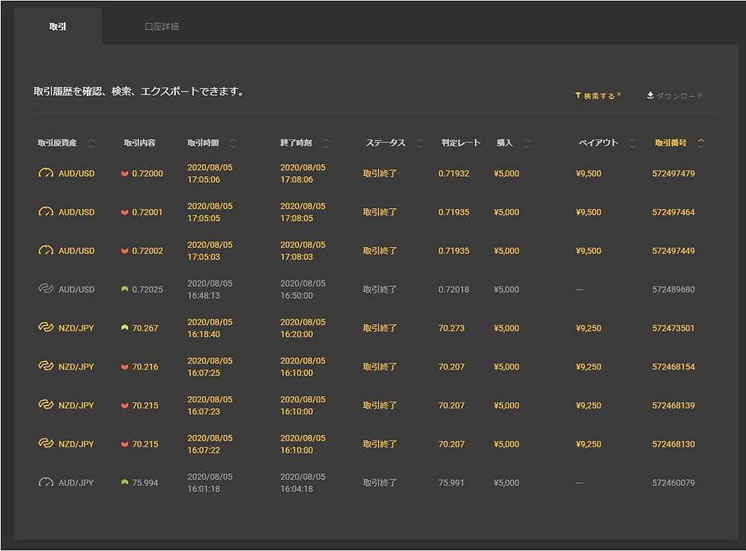Select trade number 572473501
Viewport: 746px width, 551px height.
tap(673, 328)
